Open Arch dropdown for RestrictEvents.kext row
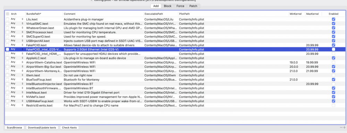The image size is (347, 133). 17,105
